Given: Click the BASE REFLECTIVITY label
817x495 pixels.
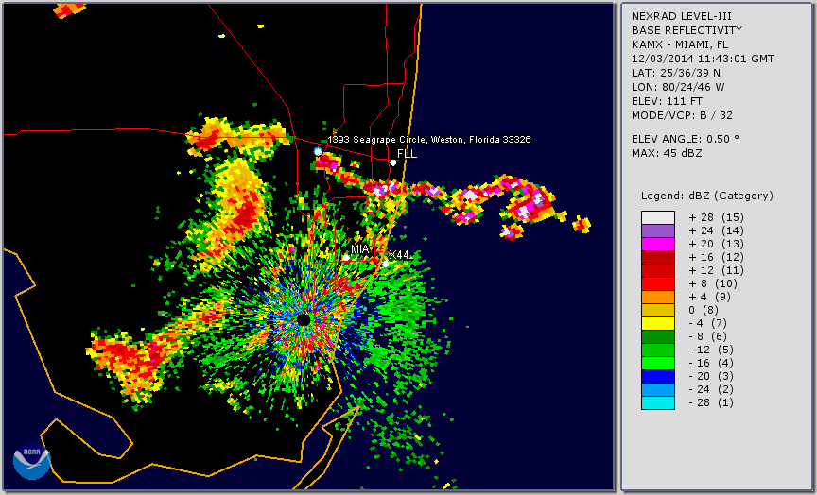Looking at the screenshot, I should [687, 31].
